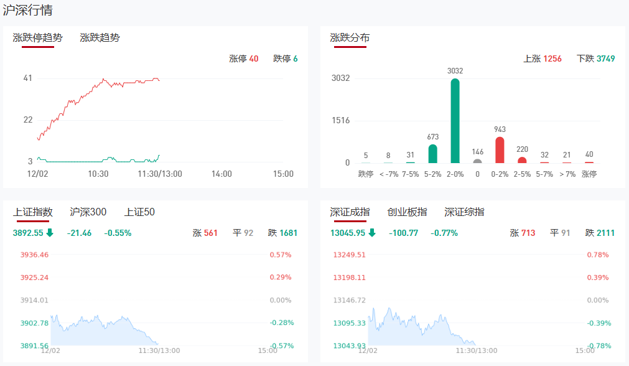Click the 下跌 3749 count label
The image size is (629, 366).
[596, 59]
